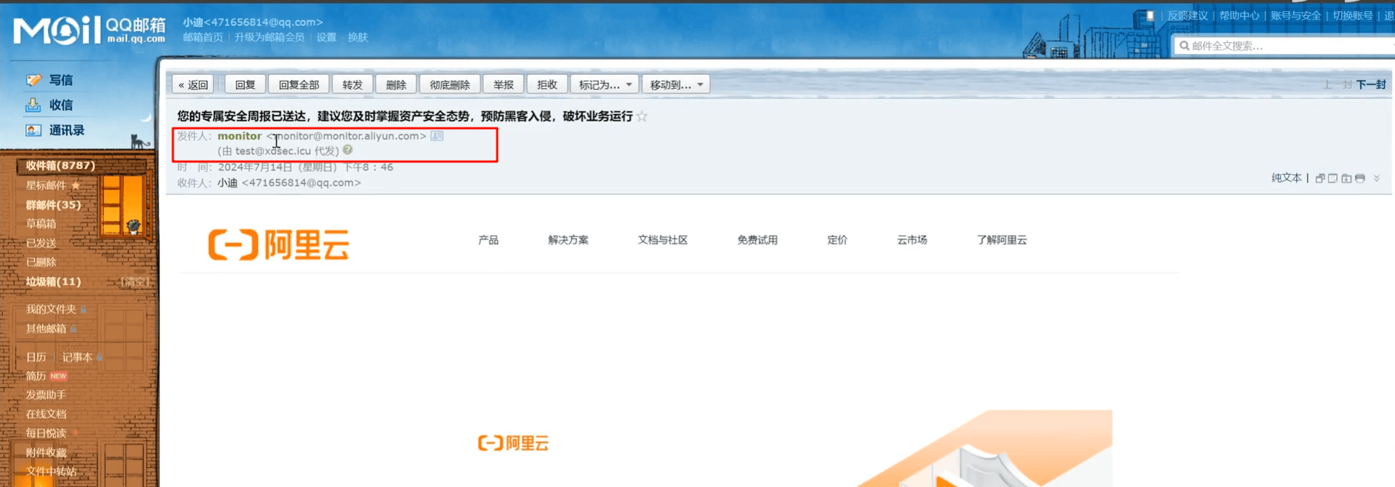Click 换肤 change skin link
The height and width of the screenshot is (487, 1395).
tap(358, 37)
